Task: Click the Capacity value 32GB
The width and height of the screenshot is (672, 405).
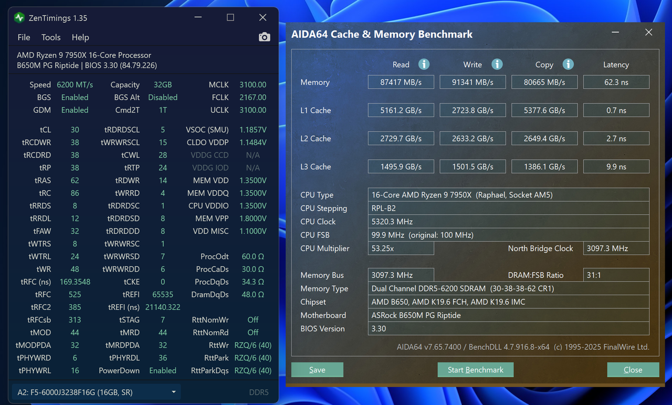Action: coord(163,85)
